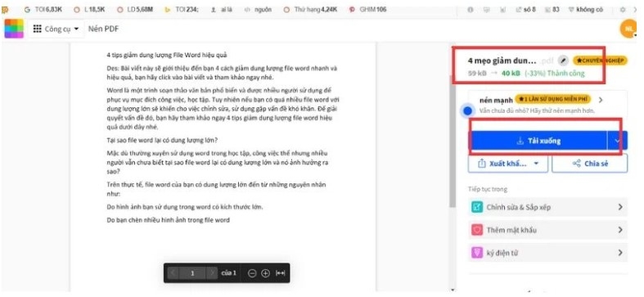This screenshot has height=297, width=644.
Task: Zoom out with the minus icon
Action: coord(252,273)
